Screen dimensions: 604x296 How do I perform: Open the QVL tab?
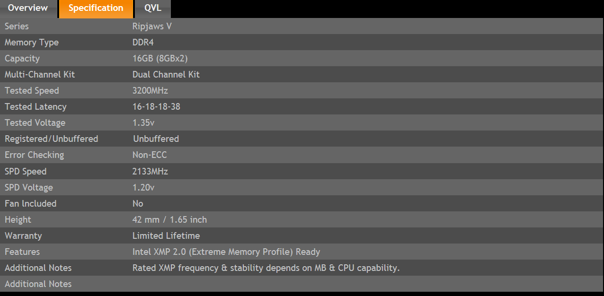(x=153, y=9)
